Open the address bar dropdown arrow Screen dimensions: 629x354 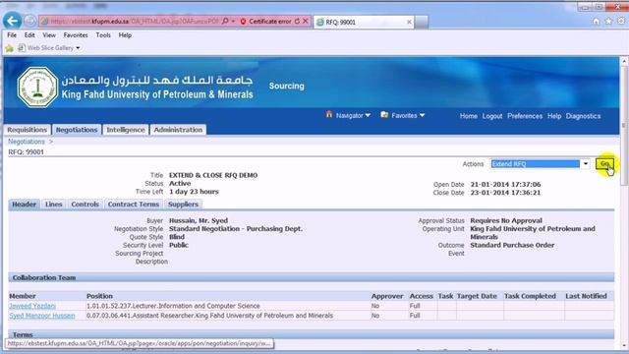point(234,21)
